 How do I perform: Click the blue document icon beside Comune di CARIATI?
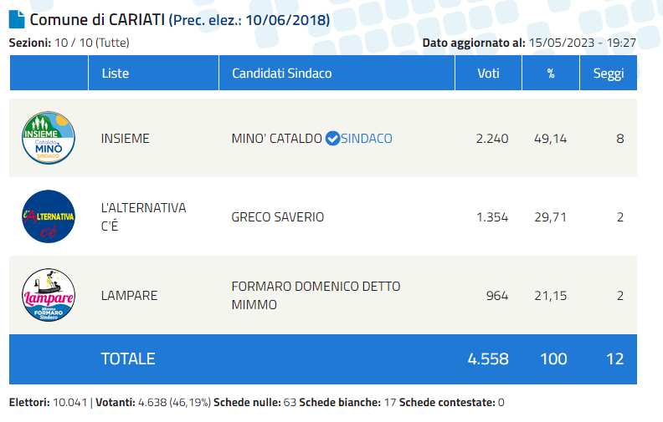pyautogui.click(x=17, y=19)
